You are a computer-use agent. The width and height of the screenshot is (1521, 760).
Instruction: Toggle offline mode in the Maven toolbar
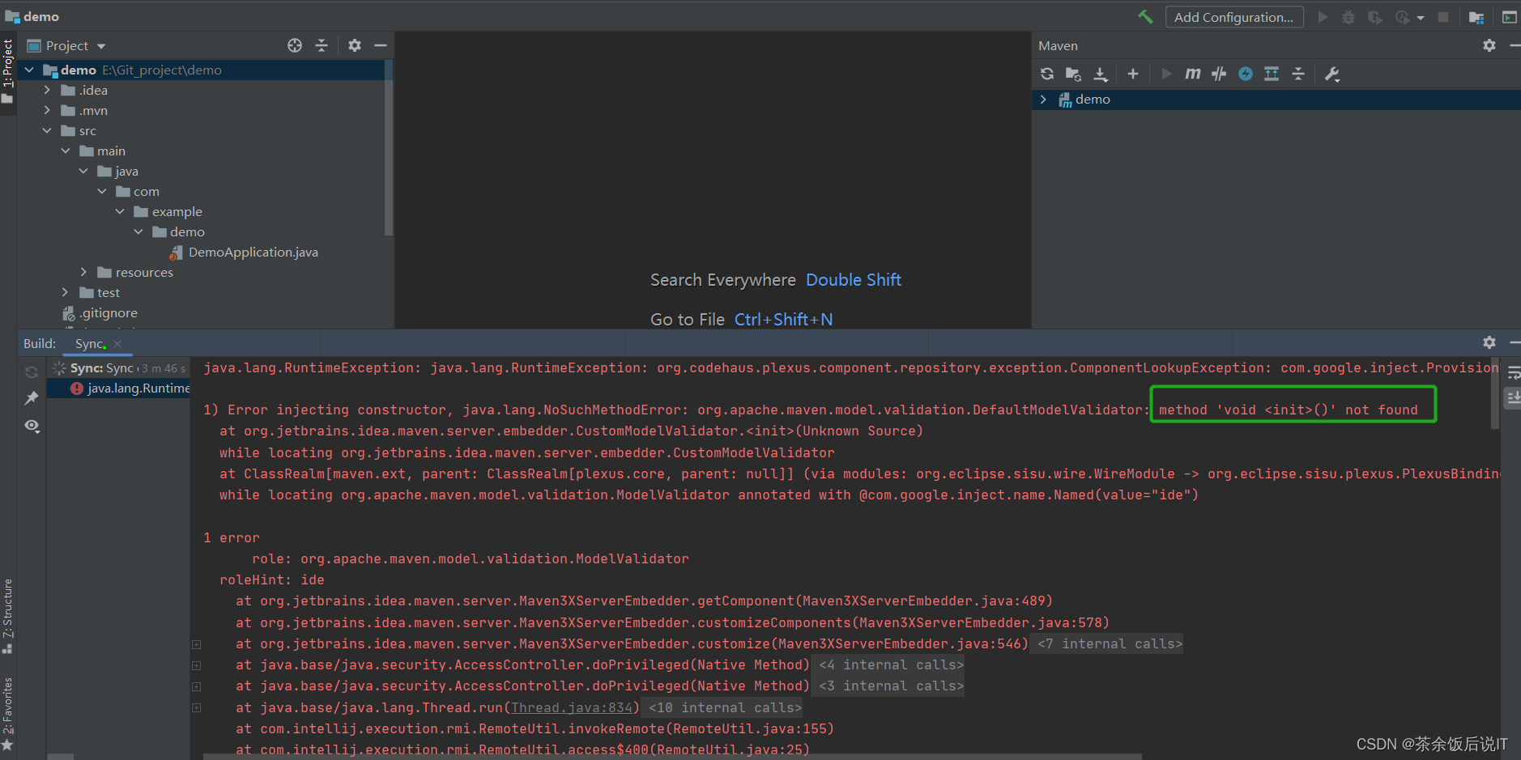click(x=1245, y=74)
